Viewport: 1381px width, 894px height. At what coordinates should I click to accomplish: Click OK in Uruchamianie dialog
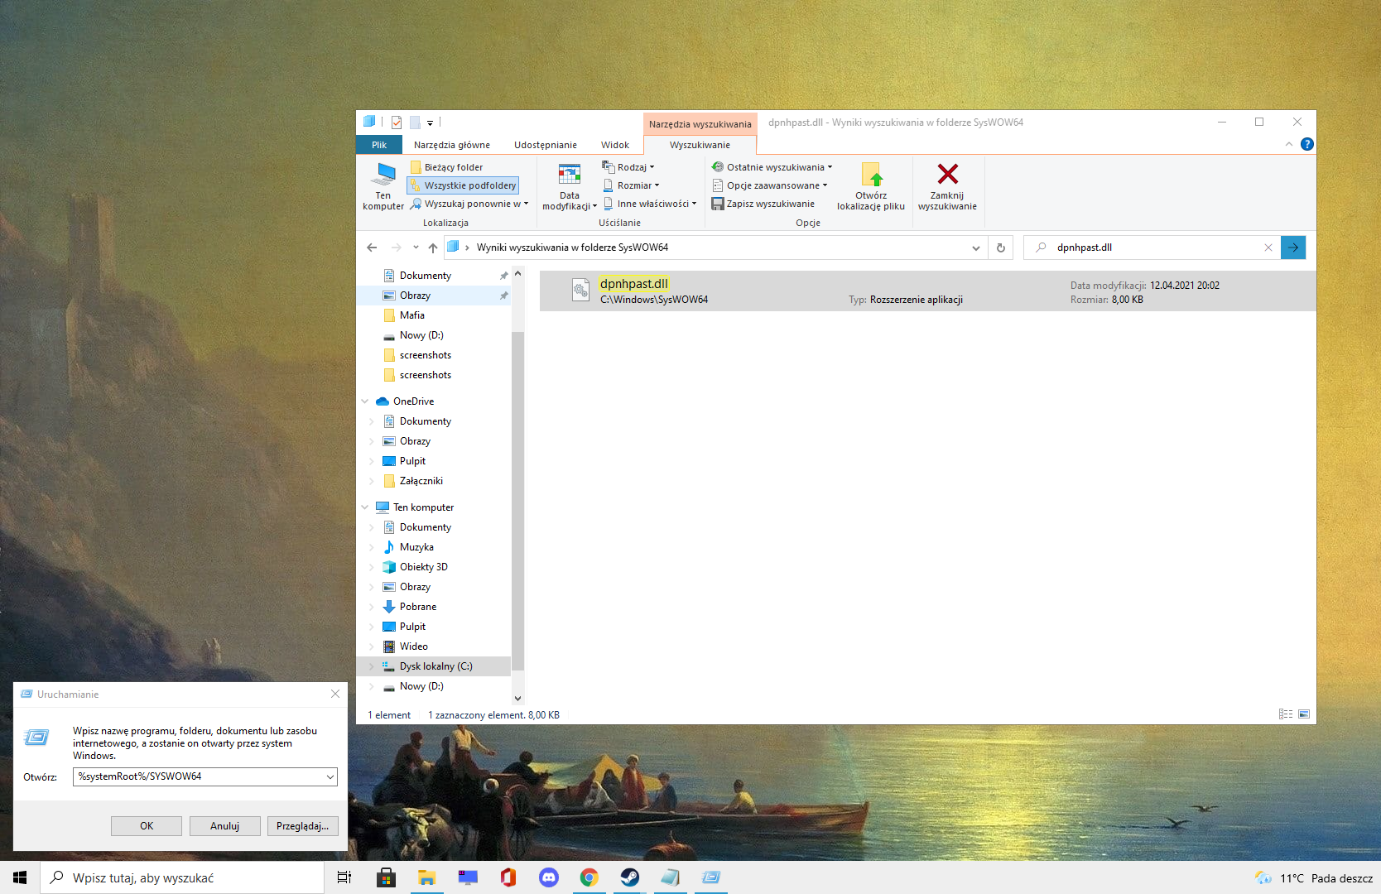pyautogui.click(x=147, y=826)
